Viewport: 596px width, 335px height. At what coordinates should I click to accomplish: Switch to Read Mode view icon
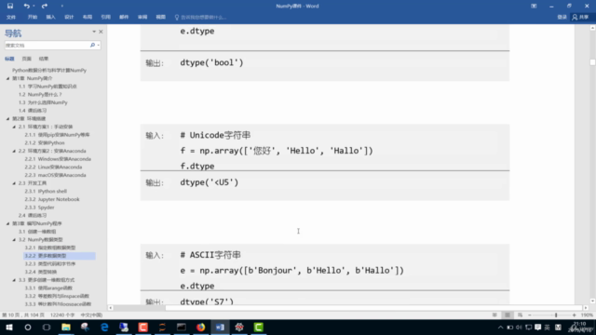pyautogui.click(x=494, y=315)
